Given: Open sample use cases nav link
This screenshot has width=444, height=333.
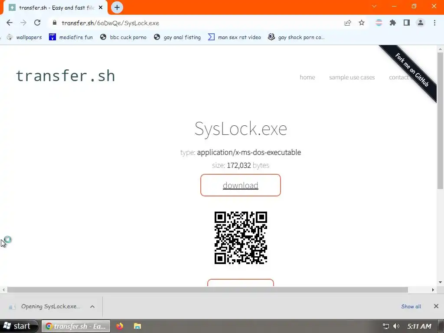Looking at the screenshot, I should (352, 77).
